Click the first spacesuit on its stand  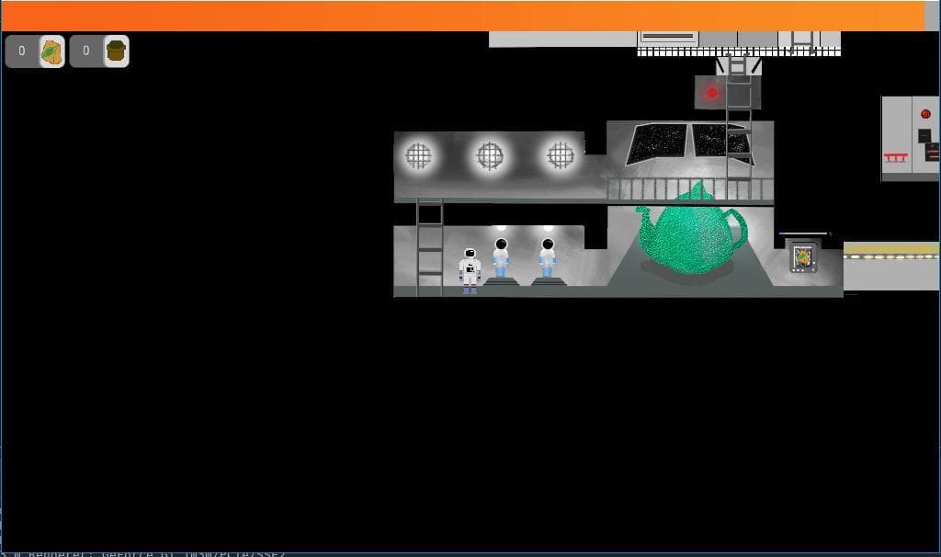501,259
